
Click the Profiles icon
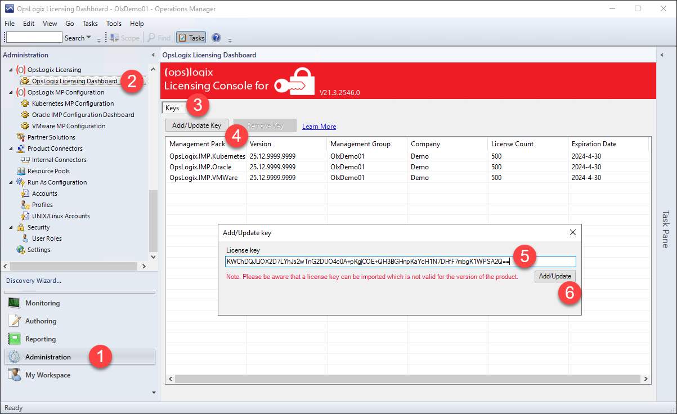[x=25, y=205]
